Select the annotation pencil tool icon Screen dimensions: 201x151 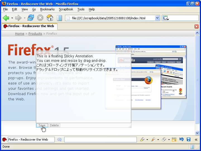(153, 140)
